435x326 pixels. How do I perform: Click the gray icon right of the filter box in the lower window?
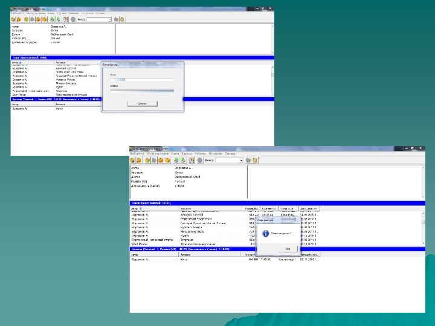point(248,160)
